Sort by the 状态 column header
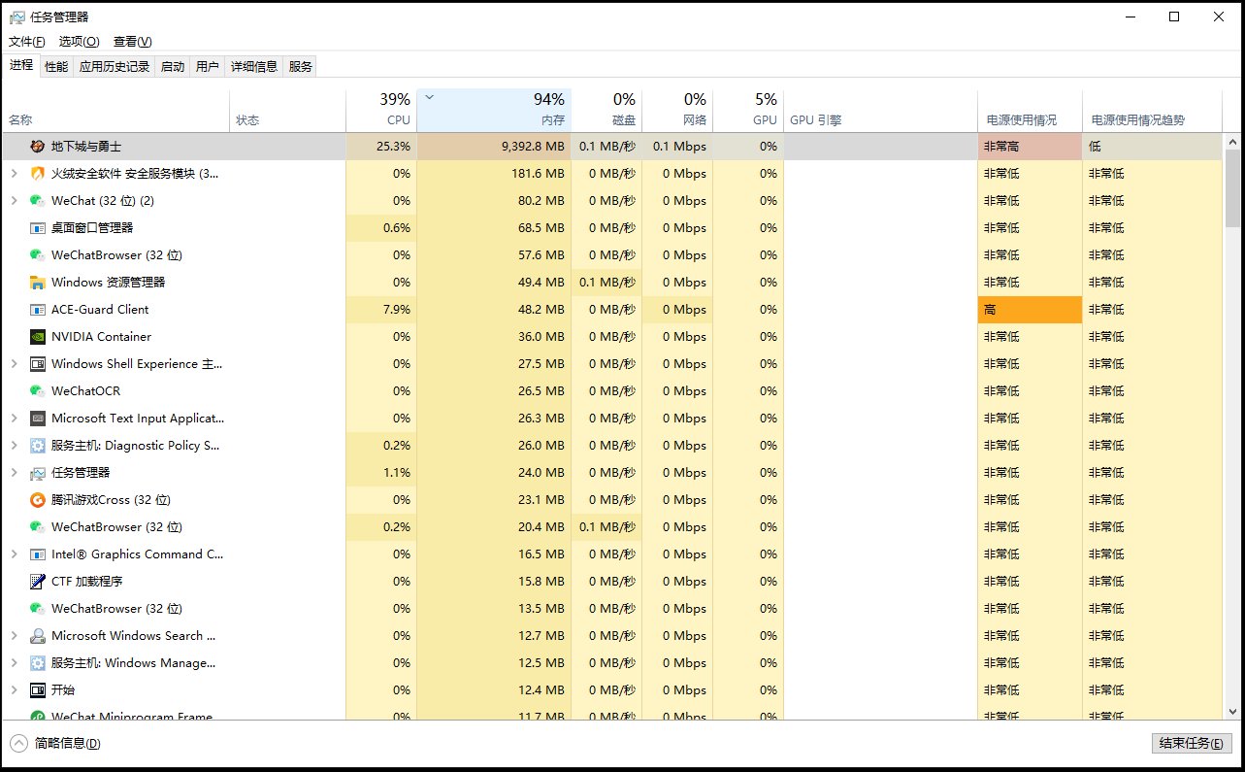The image size is (1245, 772). [287, 110]
